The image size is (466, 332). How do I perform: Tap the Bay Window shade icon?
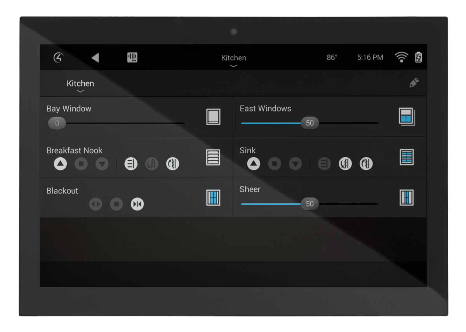213,117
